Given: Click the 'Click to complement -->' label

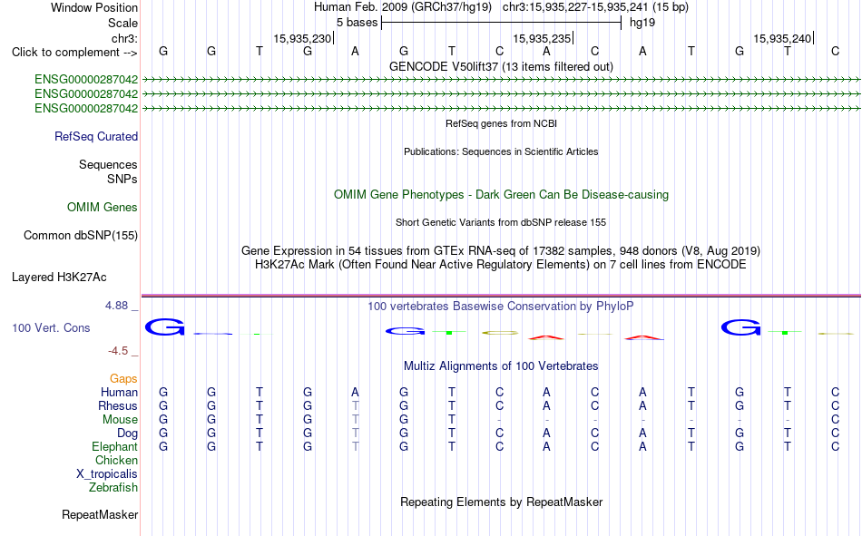Looking at the screenshot, I should (x=74, y=53).
